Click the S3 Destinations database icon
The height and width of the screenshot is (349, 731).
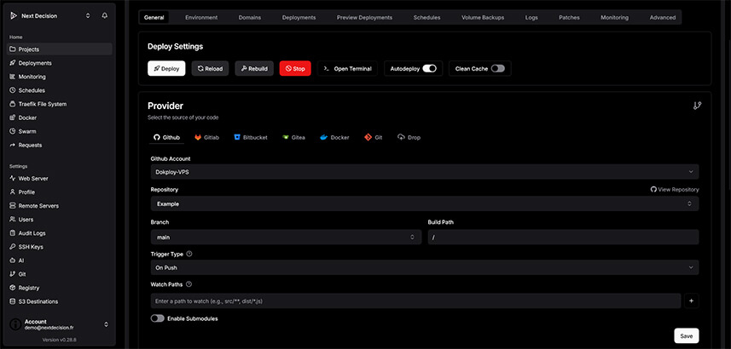click(x=13, y=301)
